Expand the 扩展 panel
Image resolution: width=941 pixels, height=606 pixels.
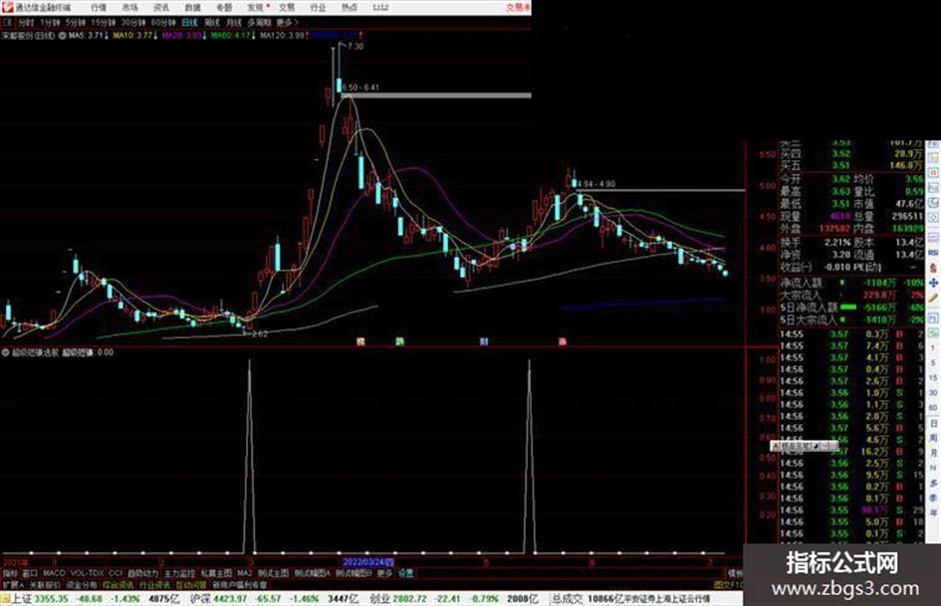pyautogui.click(x=13, y=585)
